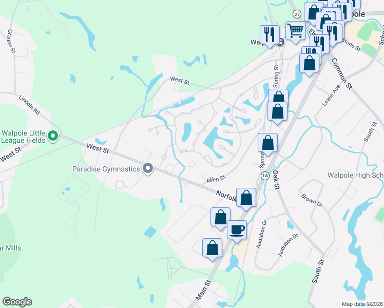Open the restaurant marker beside Walpole station
Viewport: 384px width, 308px height.
coord(270,35)
